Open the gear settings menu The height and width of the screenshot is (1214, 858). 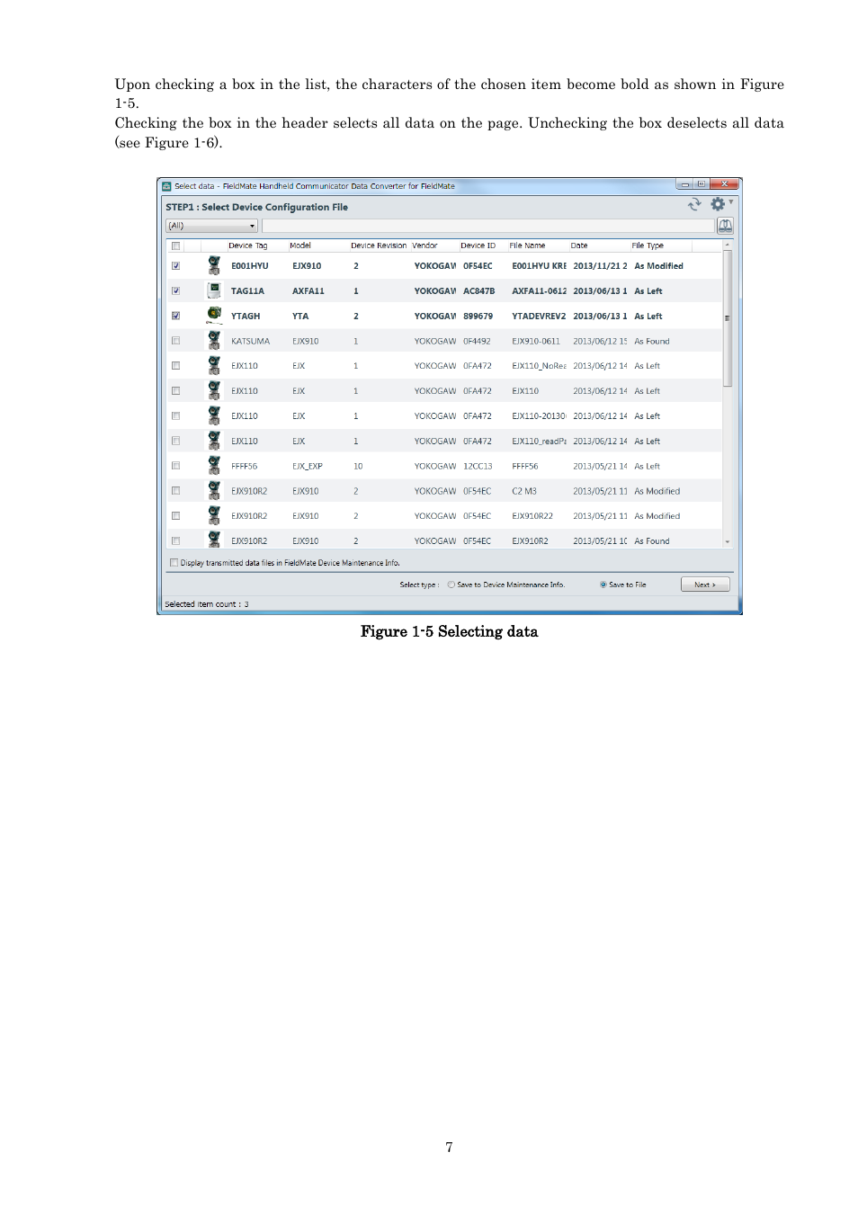point(719,204)
